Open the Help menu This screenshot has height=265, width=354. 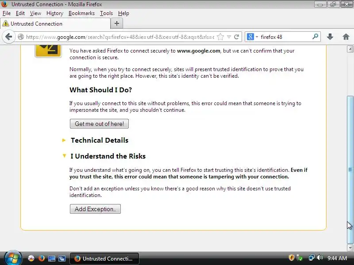[123, 13]
